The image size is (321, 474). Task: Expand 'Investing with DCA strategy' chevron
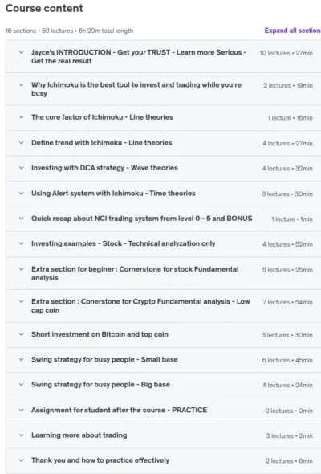(21, 168)
